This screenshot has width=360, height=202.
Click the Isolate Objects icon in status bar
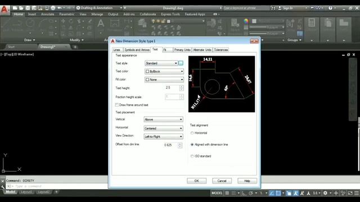343,193
